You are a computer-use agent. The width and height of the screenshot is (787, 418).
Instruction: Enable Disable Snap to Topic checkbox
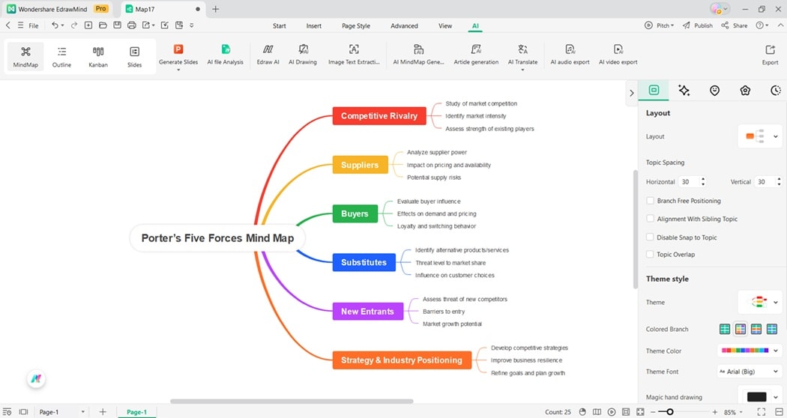click(651, 237)
